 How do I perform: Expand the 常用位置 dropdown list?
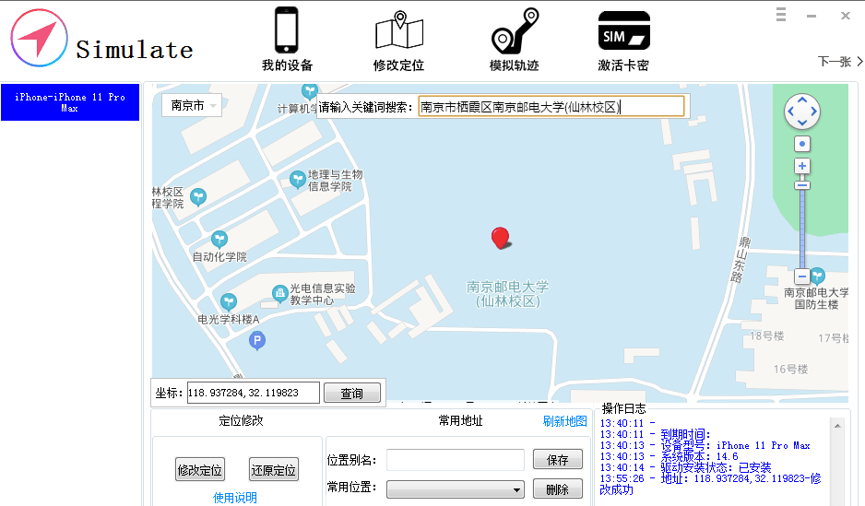click(456, 488)
